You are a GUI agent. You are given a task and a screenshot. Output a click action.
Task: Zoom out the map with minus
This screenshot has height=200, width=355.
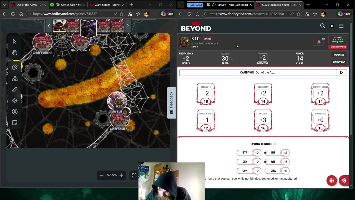102,175
